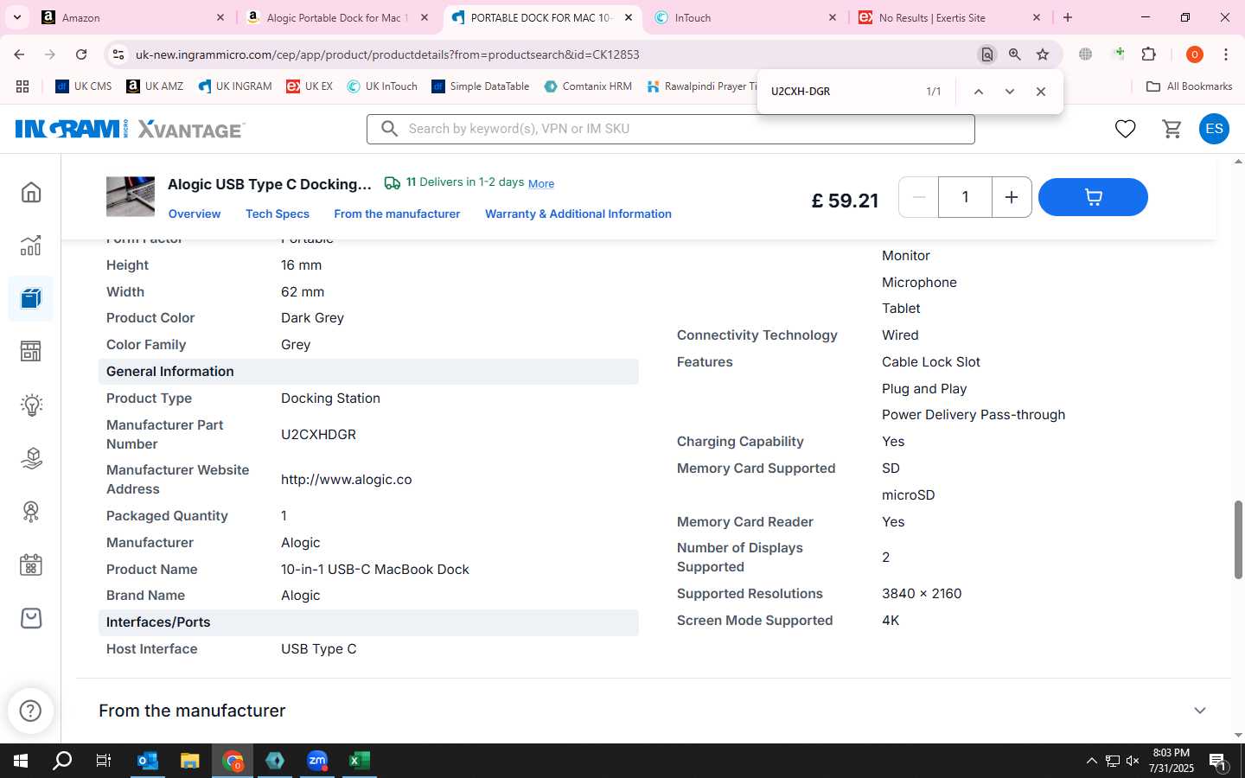This screenshot has width=1245, height=778.
Task: Open the All Bookmarks folder
Action: coord(1189,86)
